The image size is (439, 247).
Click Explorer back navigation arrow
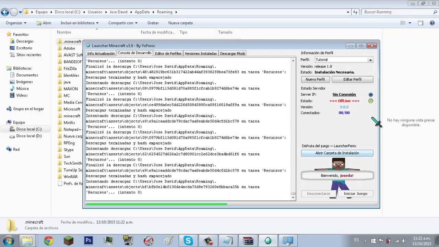[x=5, y=12]
